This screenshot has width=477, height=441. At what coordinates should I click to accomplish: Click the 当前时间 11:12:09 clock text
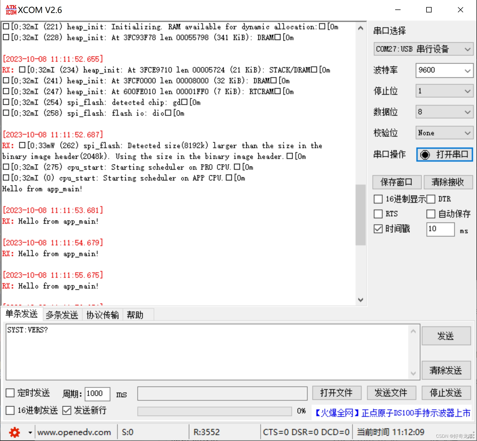pos(391,432)
